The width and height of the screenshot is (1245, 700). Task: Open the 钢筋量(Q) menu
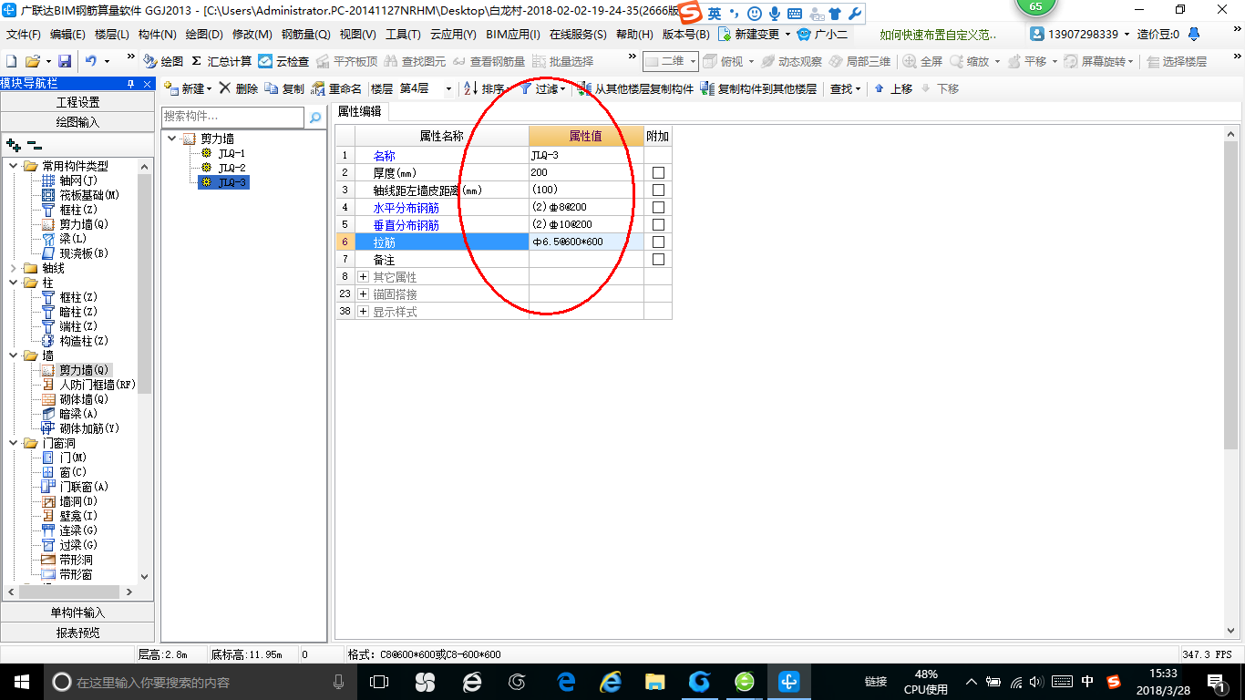pyautogui.click(x=306, y=34)
